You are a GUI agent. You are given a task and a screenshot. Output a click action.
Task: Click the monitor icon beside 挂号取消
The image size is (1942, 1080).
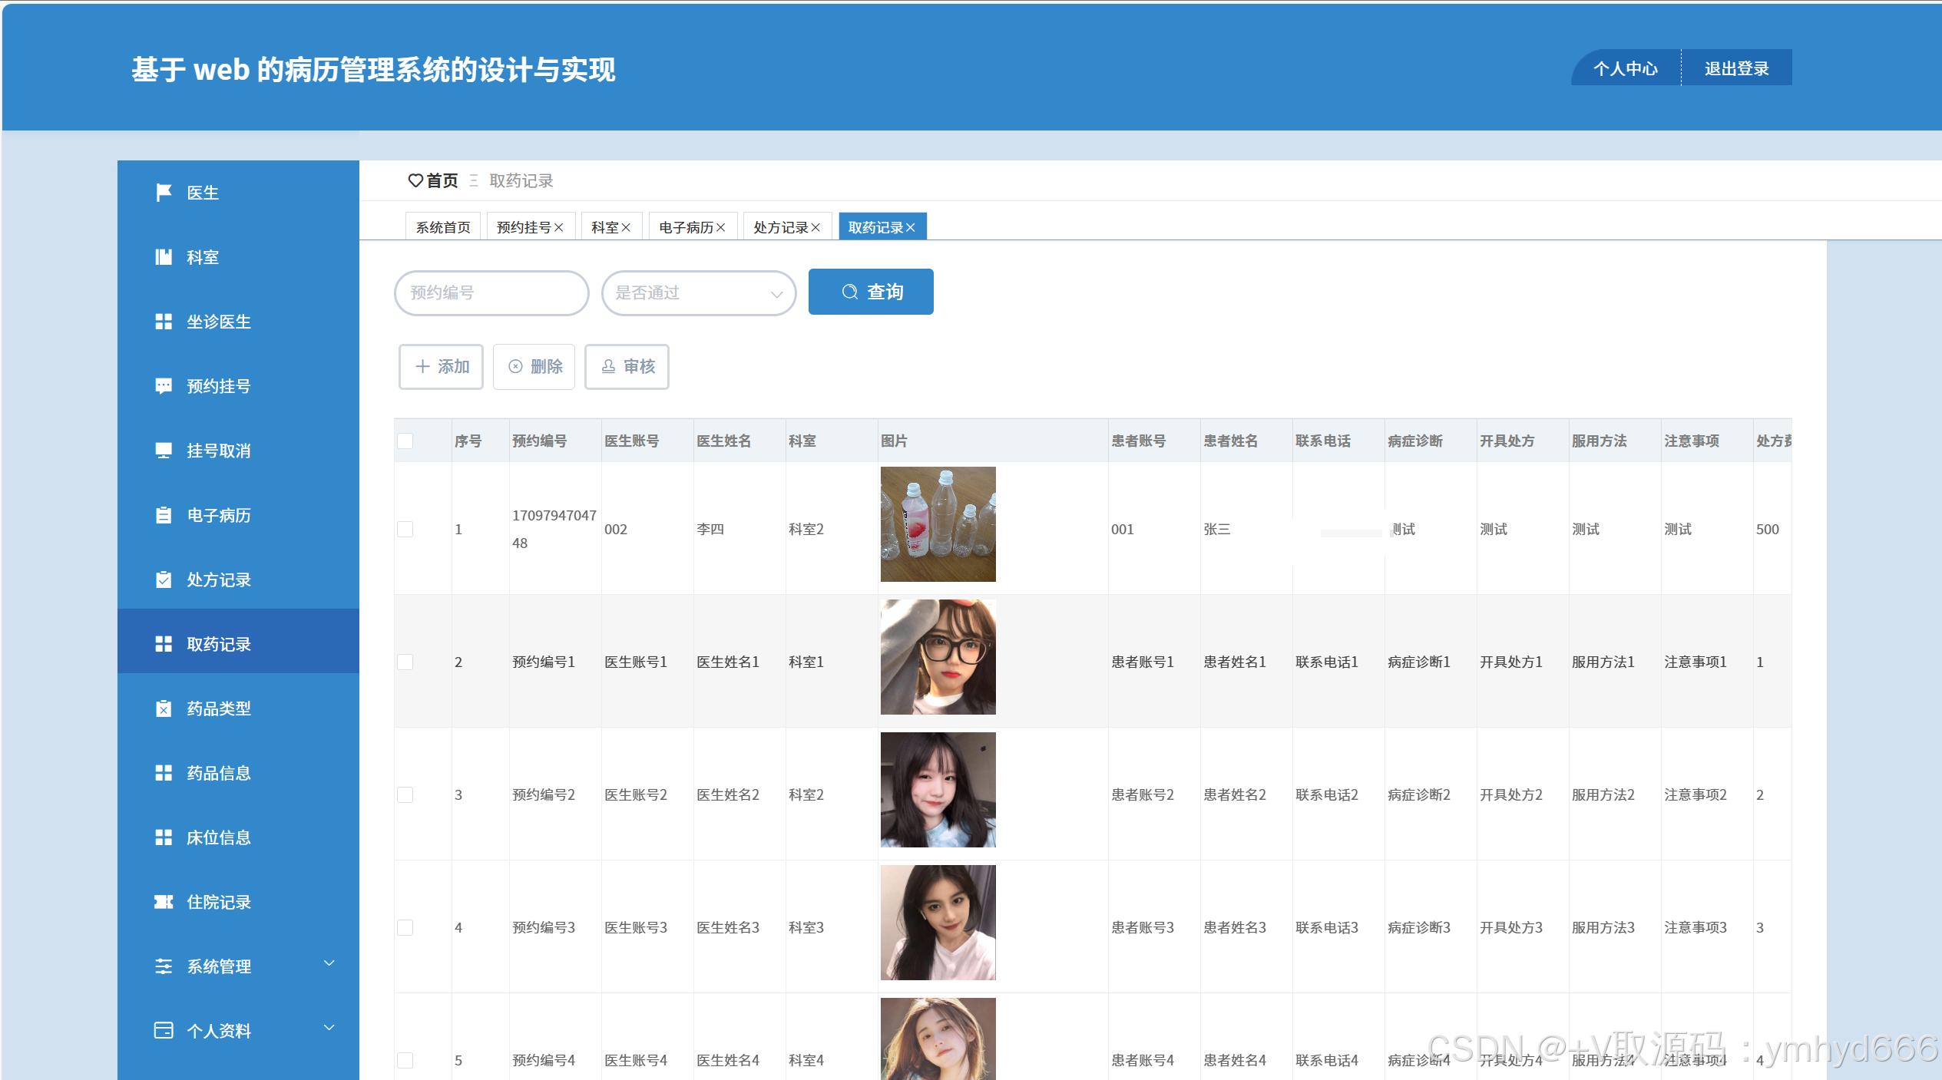163,451
